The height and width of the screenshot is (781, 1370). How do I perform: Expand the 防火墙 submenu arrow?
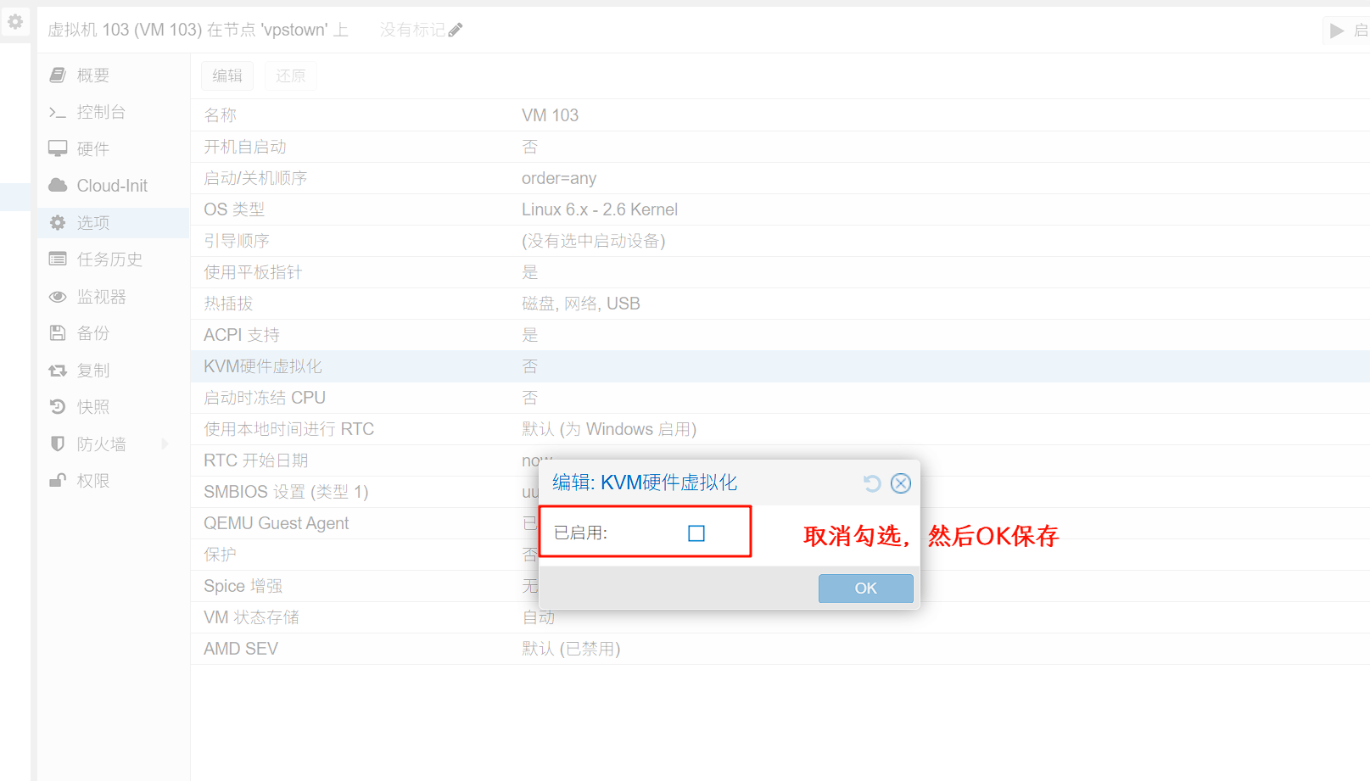tap(165, 443)
